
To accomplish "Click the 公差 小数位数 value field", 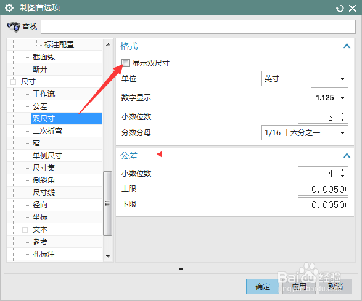I will click(319, 174).
